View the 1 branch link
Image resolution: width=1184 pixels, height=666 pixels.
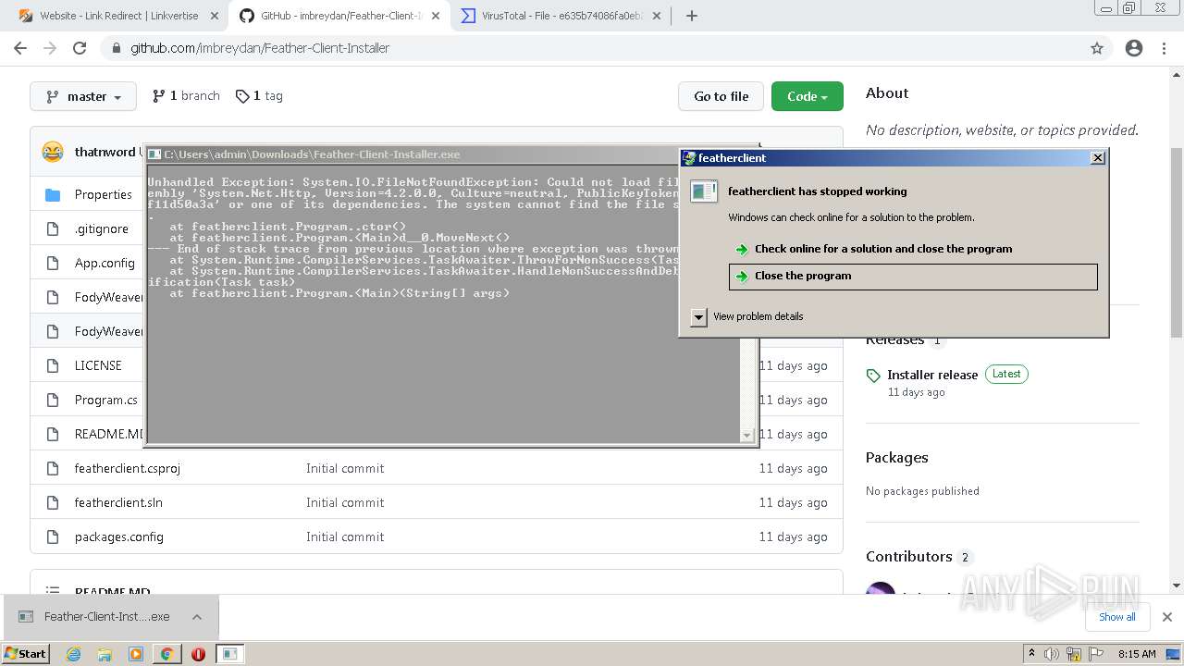[186, 95]
